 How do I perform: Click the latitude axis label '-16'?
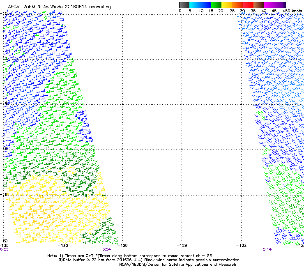pyautogui.click(x=4, y=149)
